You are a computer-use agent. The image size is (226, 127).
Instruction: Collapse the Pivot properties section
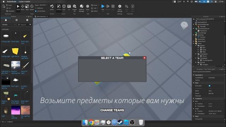pos(194,116)
